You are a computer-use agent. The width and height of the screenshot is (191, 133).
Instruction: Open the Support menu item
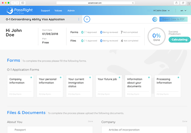pos(45,11)
